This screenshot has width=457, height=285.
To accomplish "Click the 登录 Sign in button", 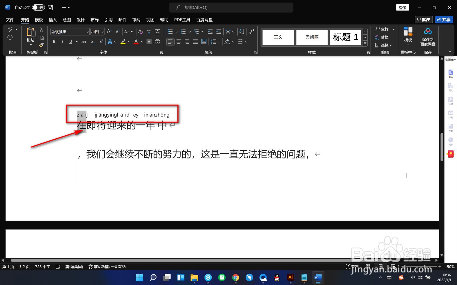I will click(x=402, y=7).
